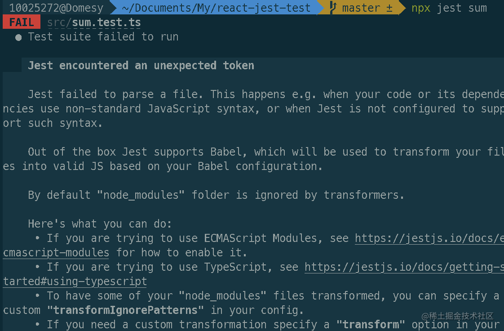Click the git branch icon before master
Screen dimensions: 504x331
pos(333,8)
